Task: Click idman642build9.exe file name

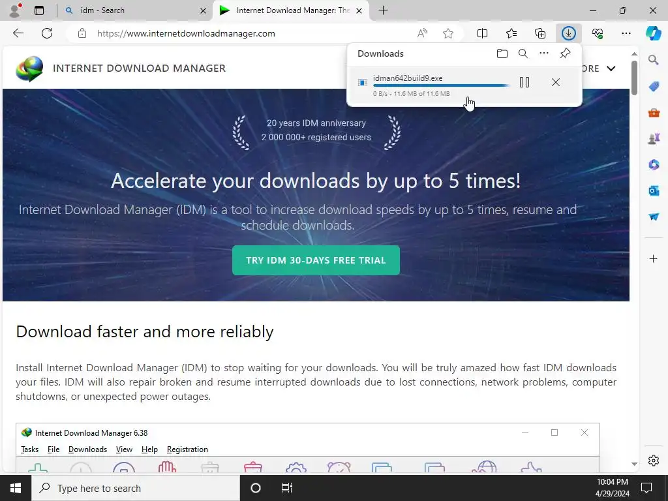Action: coord(408,78)
